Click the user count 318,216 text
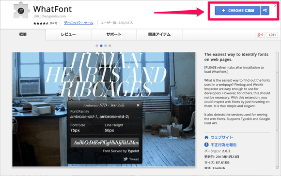Viewport: 281px width, 176px height. coord(117,23)
